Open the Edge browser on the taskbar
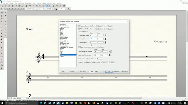 41,103
